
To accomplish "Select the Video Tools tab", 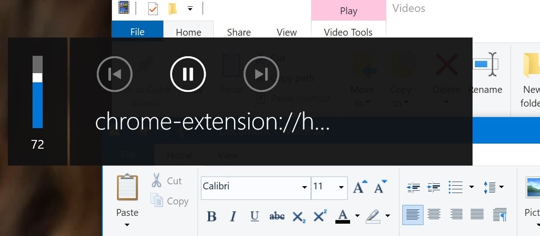I will 348,32.
